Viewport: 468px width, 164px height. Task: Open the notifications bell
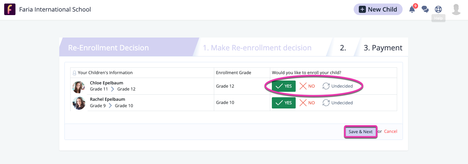412,9
